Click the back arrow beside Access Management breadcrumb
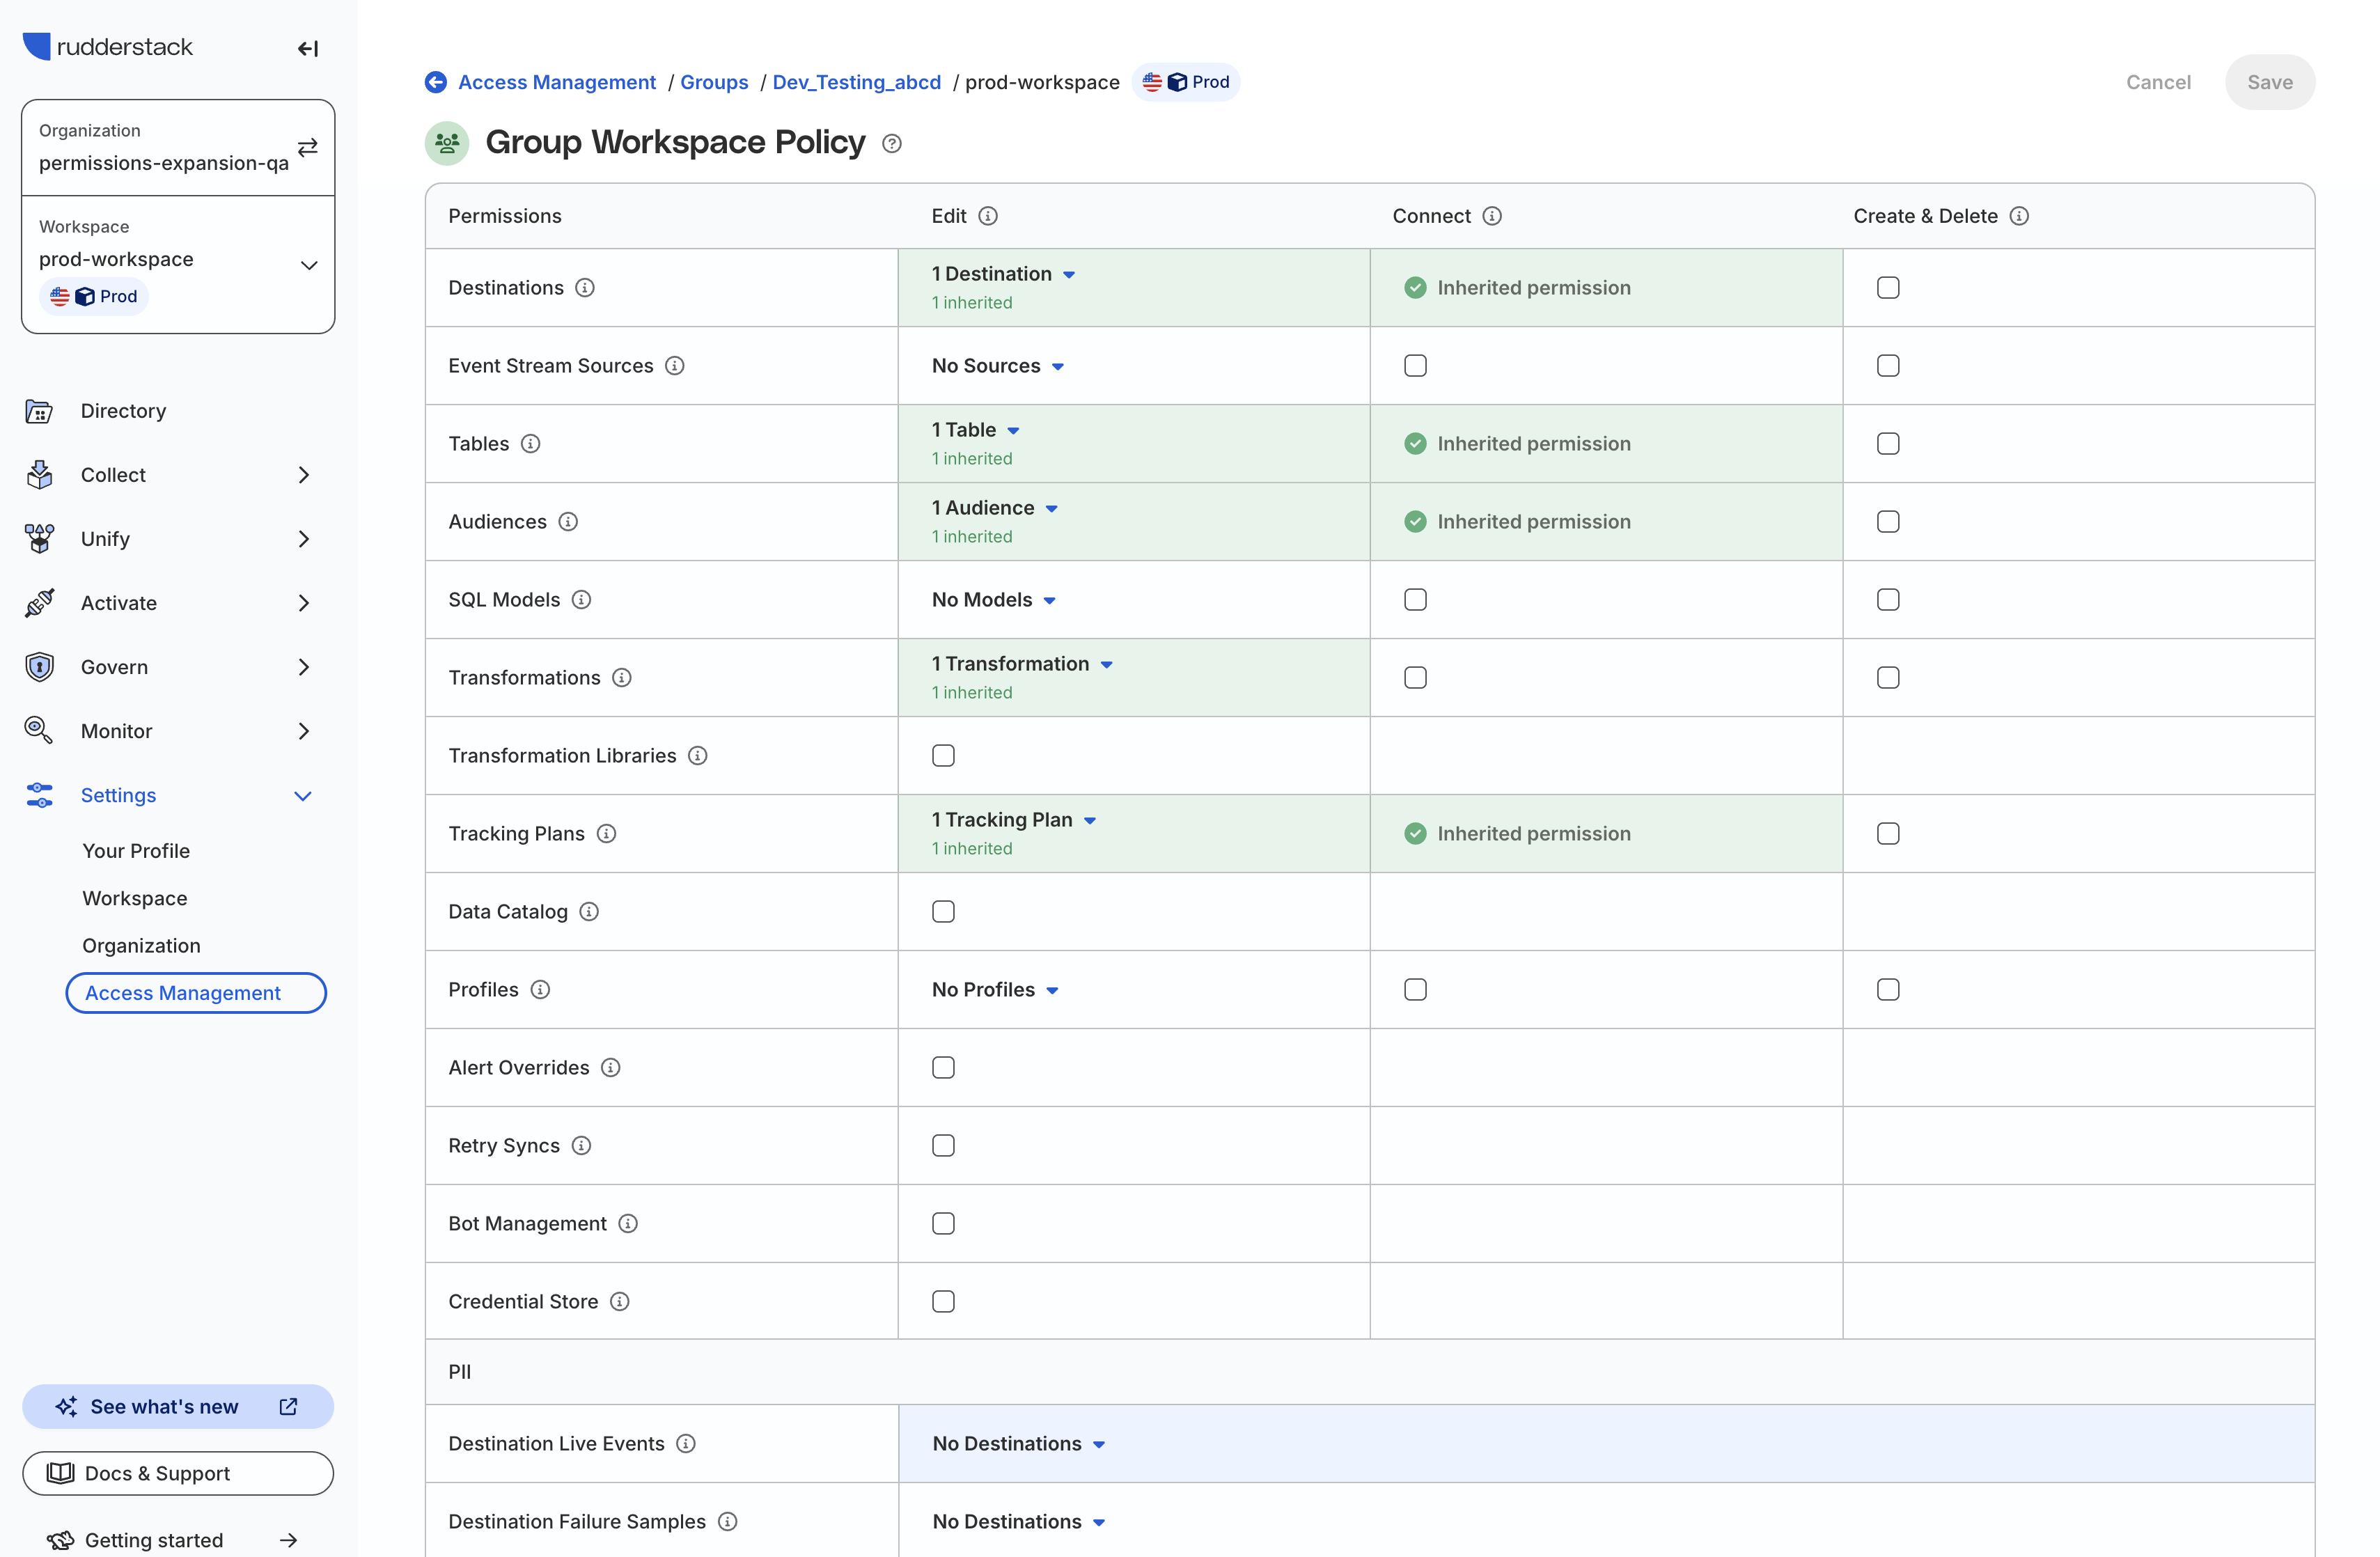2380x1557 pixels. click(435, 82)
